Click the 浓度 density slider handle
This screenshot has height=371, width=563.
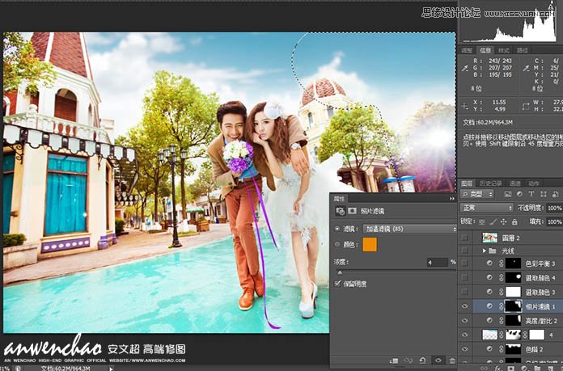pyautogui.click(x=339, y=273)
